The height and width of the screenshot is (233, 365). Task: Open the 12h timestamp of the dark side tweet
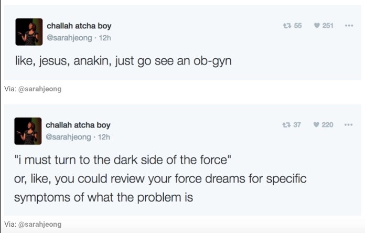coord(104,136)
